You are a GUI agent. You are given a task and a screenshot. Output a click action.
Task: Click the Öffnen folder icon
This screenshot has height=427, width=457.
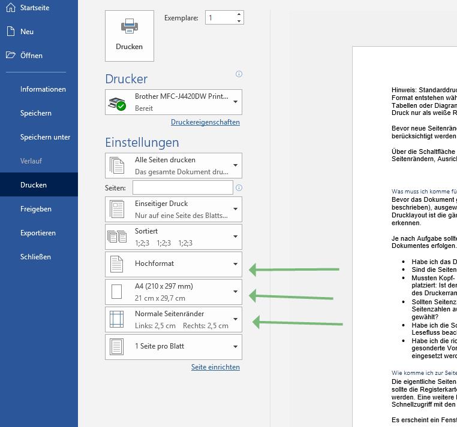[x=10, y=55]
